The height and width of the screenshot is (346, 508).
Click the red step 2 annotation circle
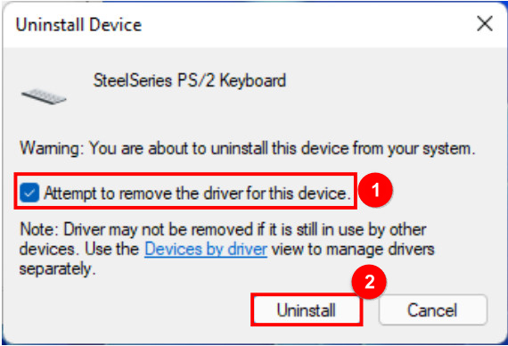tap(369, 282)
